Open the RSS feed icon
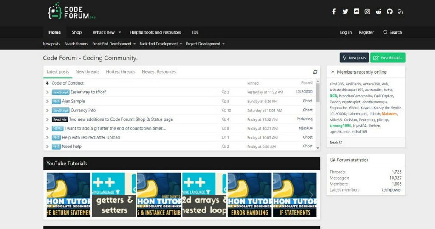 [x=400, y=11]
